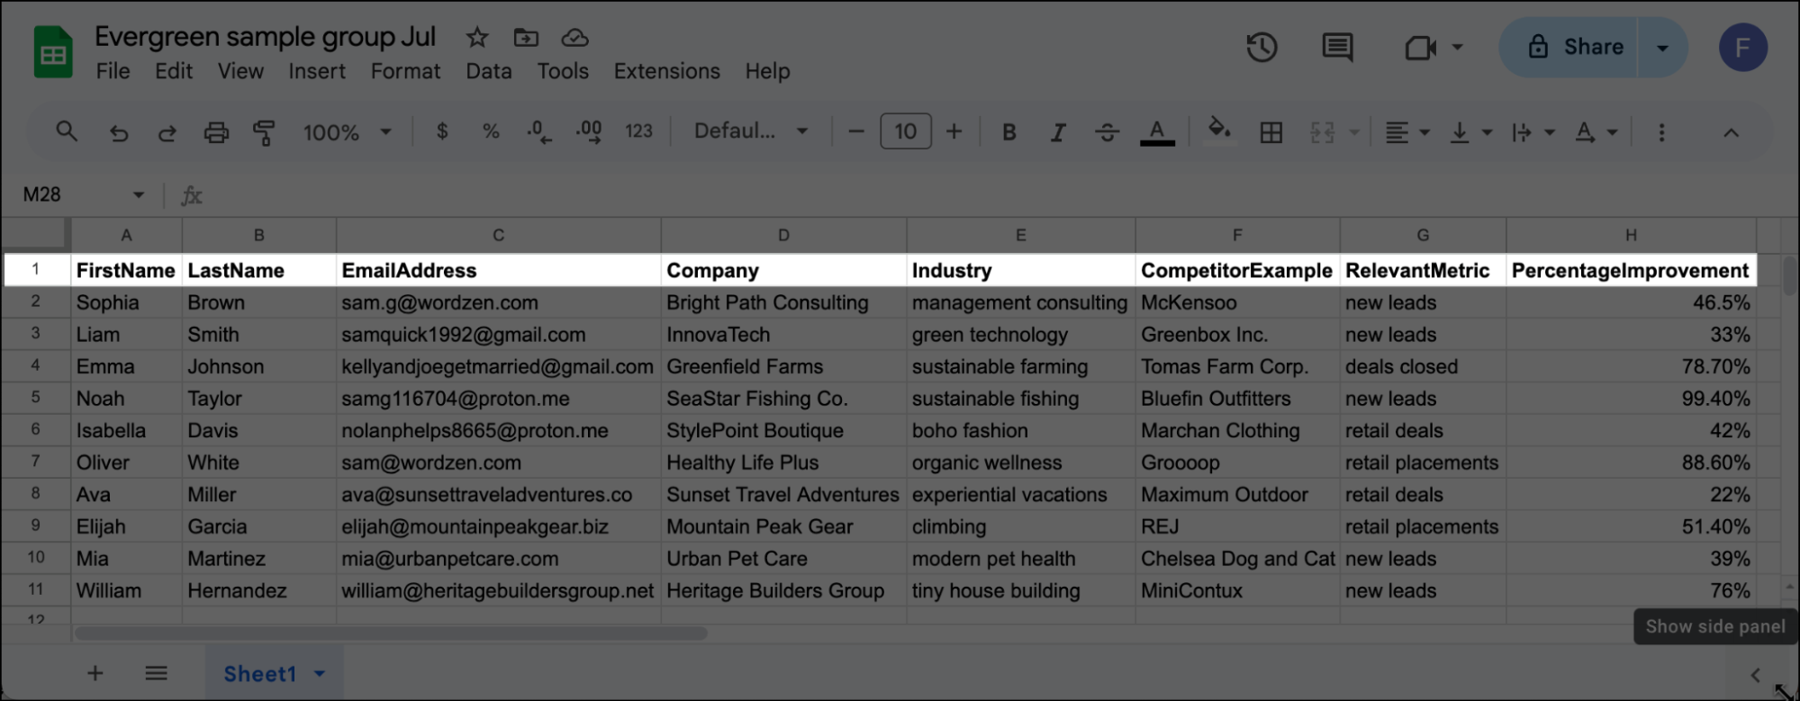This screenshot has height=701, width=1800.
Task: Open vertical align dropdown
Action: (x=1470, y=132)
